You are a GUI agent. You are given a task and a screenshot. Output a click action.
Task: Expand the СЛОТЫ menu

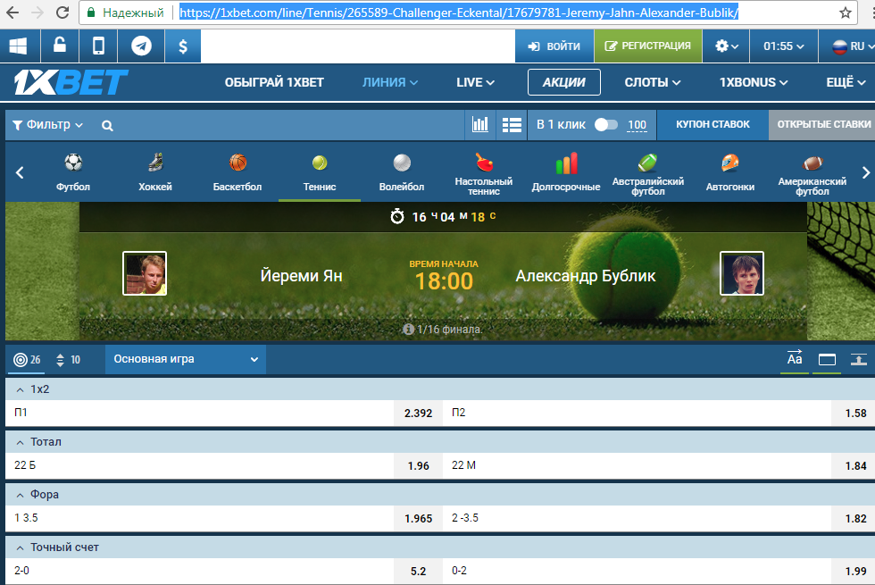(653, 82)
